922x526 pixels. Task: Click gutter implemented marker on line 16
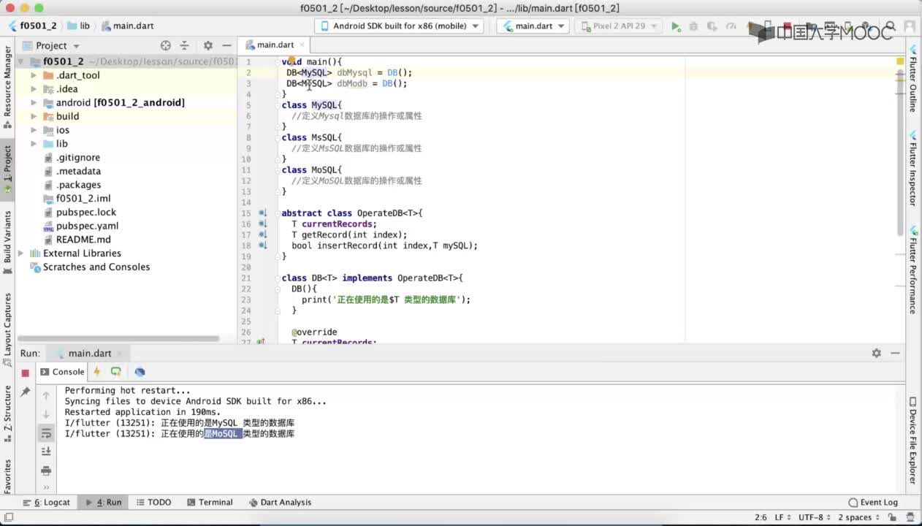[262, 224]
